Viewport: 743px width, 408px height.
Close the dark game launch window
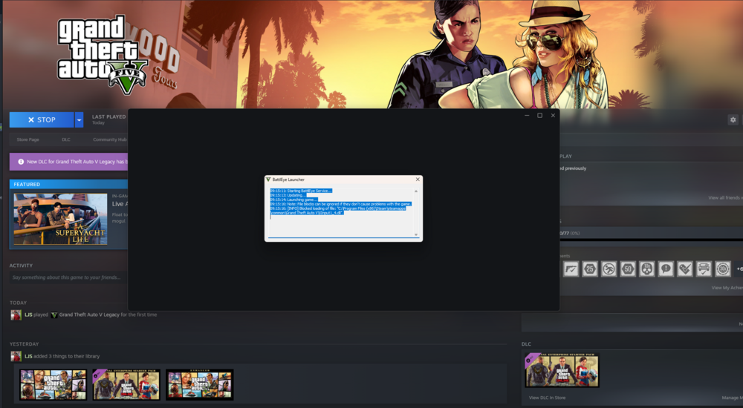click(x=553, y=116)
